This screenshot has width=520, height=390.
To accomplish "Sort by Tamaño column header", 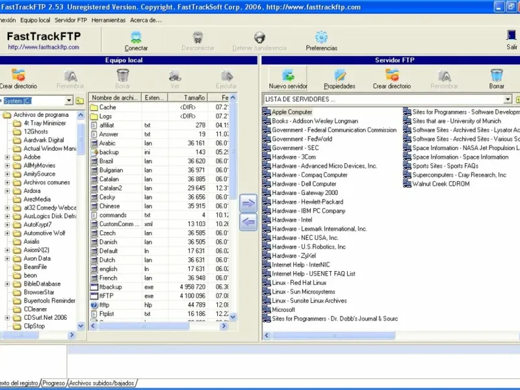I will [188, 97].
